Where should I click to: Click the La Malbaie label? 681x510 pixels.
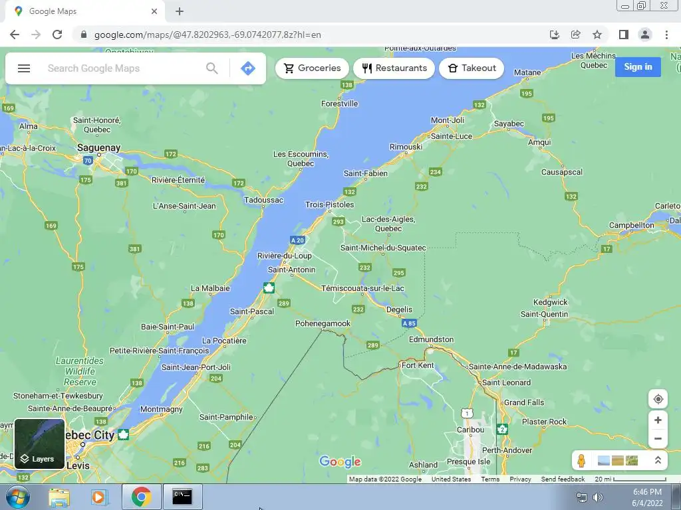[x=210, y=288]
